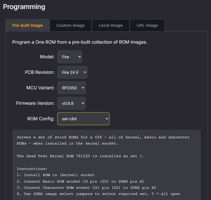211x200 pixels.
Task: Go to the URL Image tab
Action: pyautogui.click(x=147, y=25)
